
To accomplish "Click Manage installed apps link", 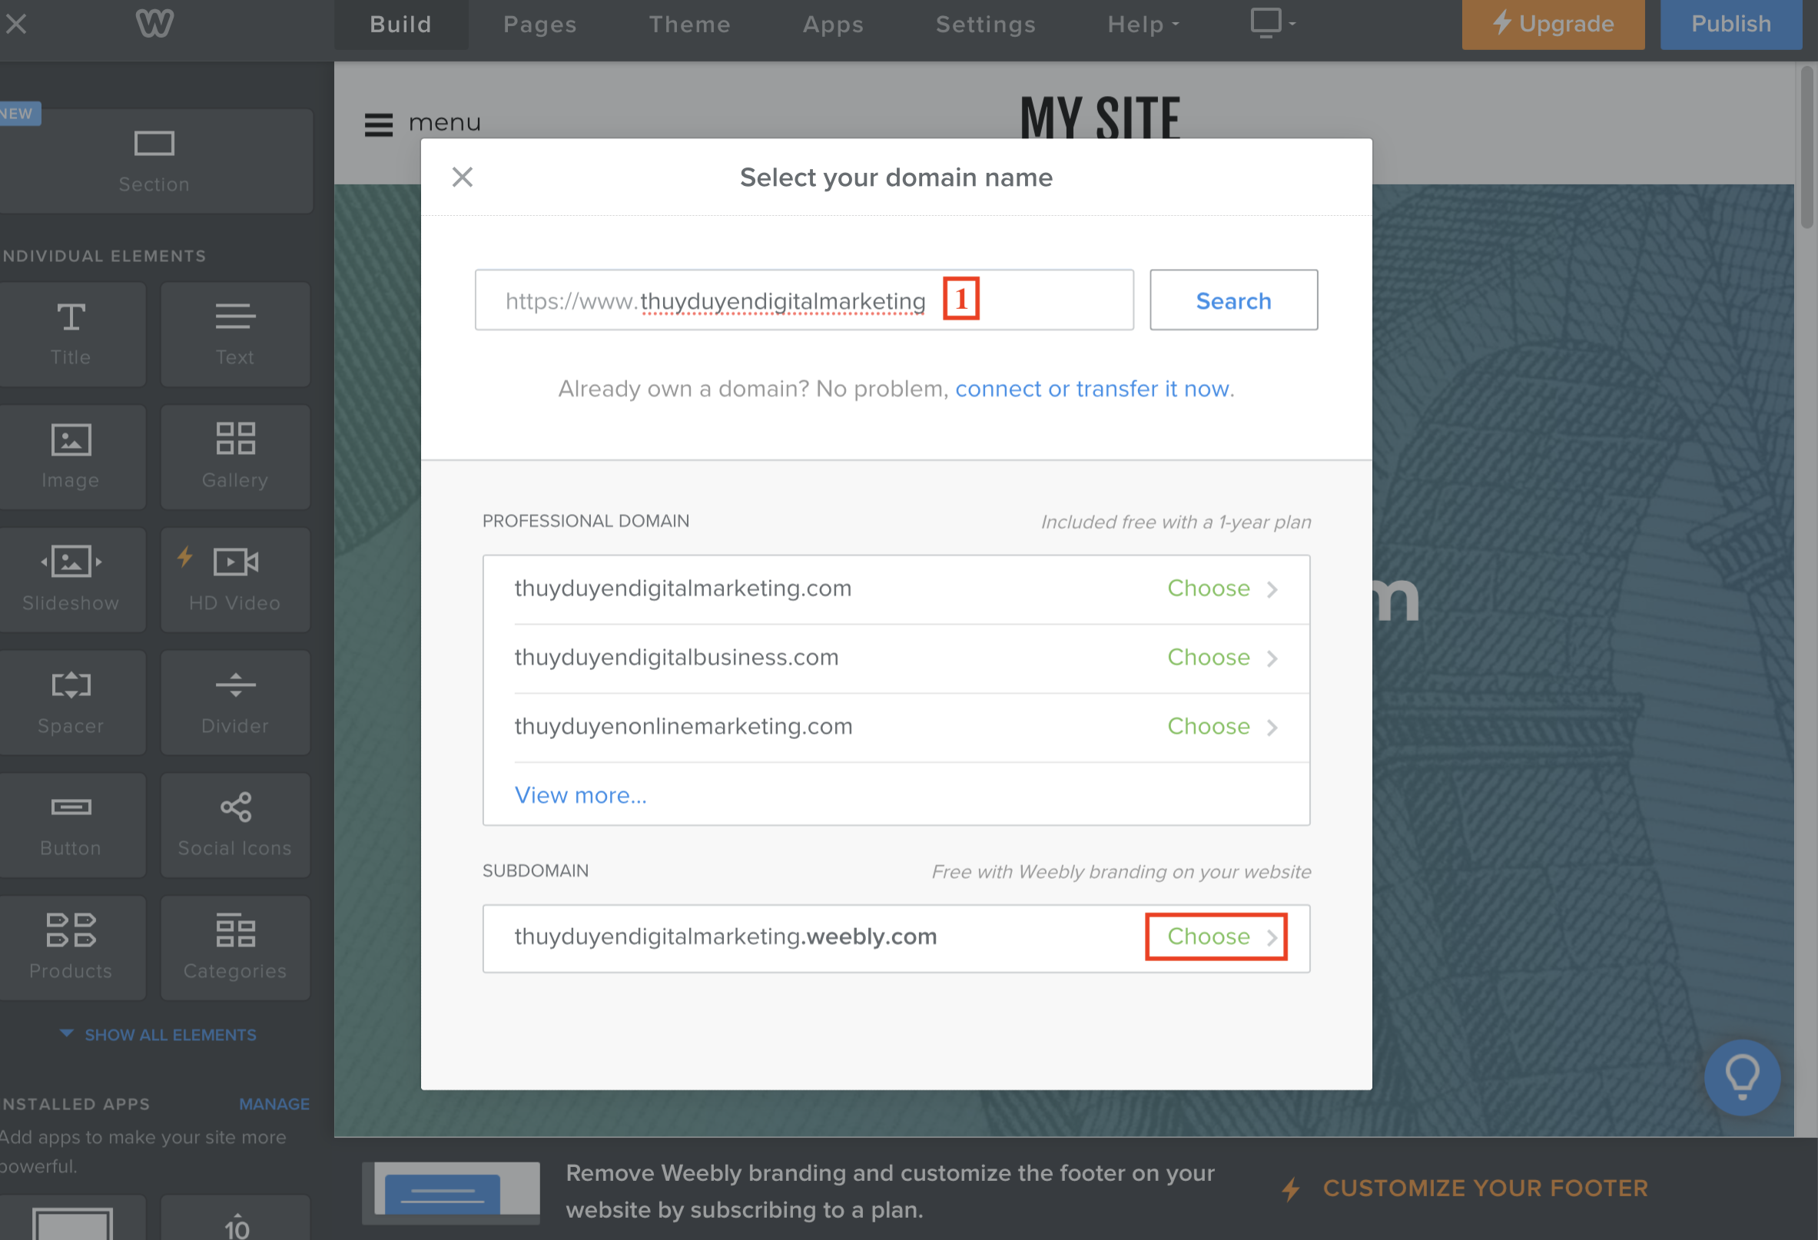I will click(274, 1104).
